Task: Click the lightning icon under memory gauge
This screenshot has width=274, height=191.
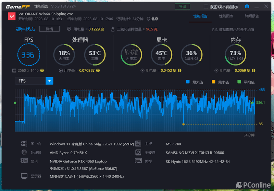Action: [216, 71]
